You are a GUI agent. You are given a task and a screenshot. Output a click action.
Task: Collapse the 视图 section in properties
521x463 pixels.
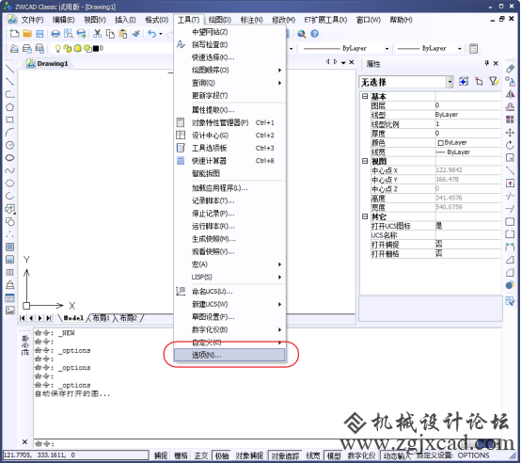[x=365, y=161]
